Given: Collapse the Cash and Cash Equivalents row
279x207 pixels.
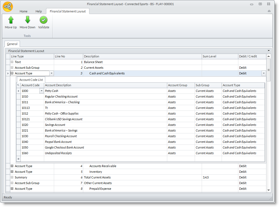Looking at the screenshot, I should tap(12, 73).
